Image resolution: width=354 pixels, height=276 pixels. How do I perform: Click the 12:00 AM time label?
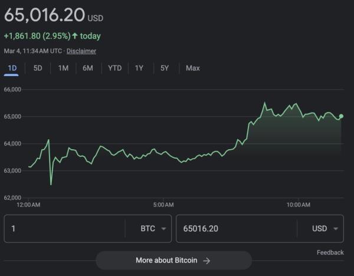click(28, 205)
